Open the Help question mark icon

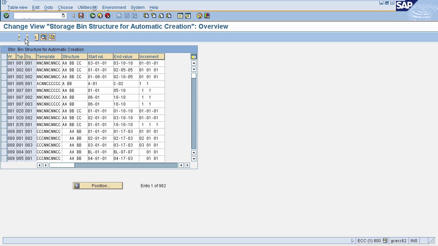click(199, 16)
